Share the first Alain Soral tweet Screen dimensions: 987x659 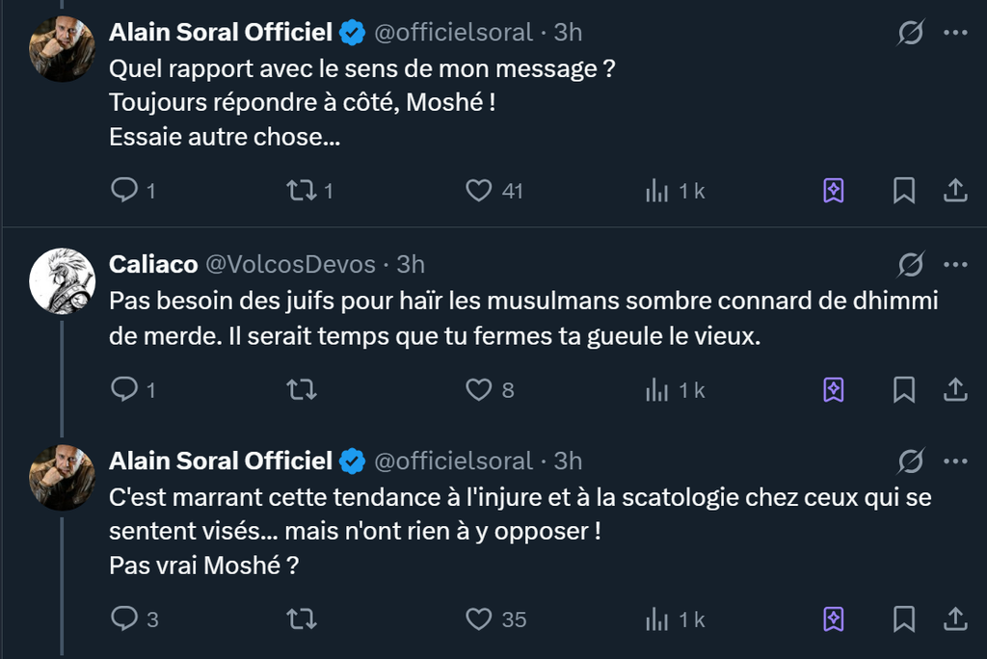[x=954, y=191]
